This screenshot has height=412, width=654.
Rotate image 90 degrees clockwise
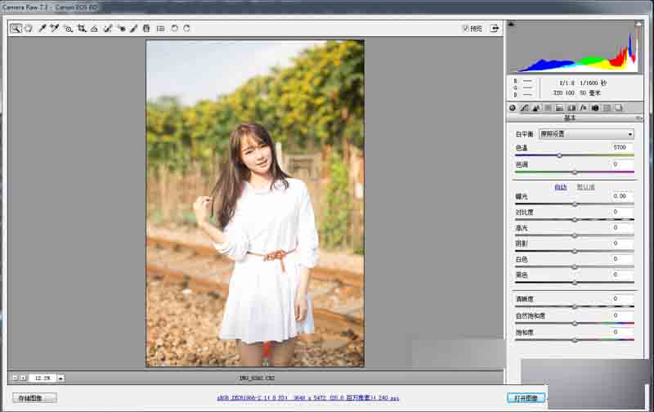(187, 29)
